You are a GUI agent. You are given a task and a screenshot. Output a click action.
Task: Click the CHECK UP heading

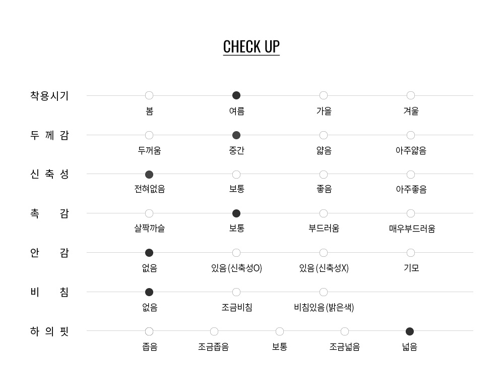pos(251,47)
